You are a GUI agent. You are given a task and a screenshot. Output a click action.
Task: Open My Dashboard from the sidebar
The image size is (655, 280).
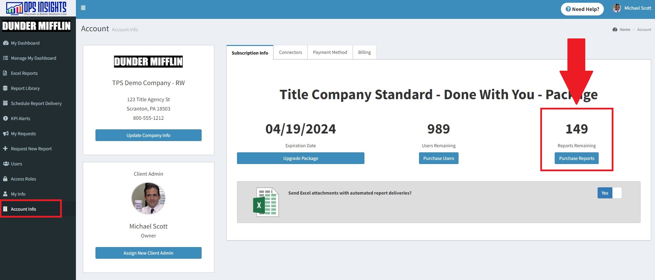pos(25,43)
